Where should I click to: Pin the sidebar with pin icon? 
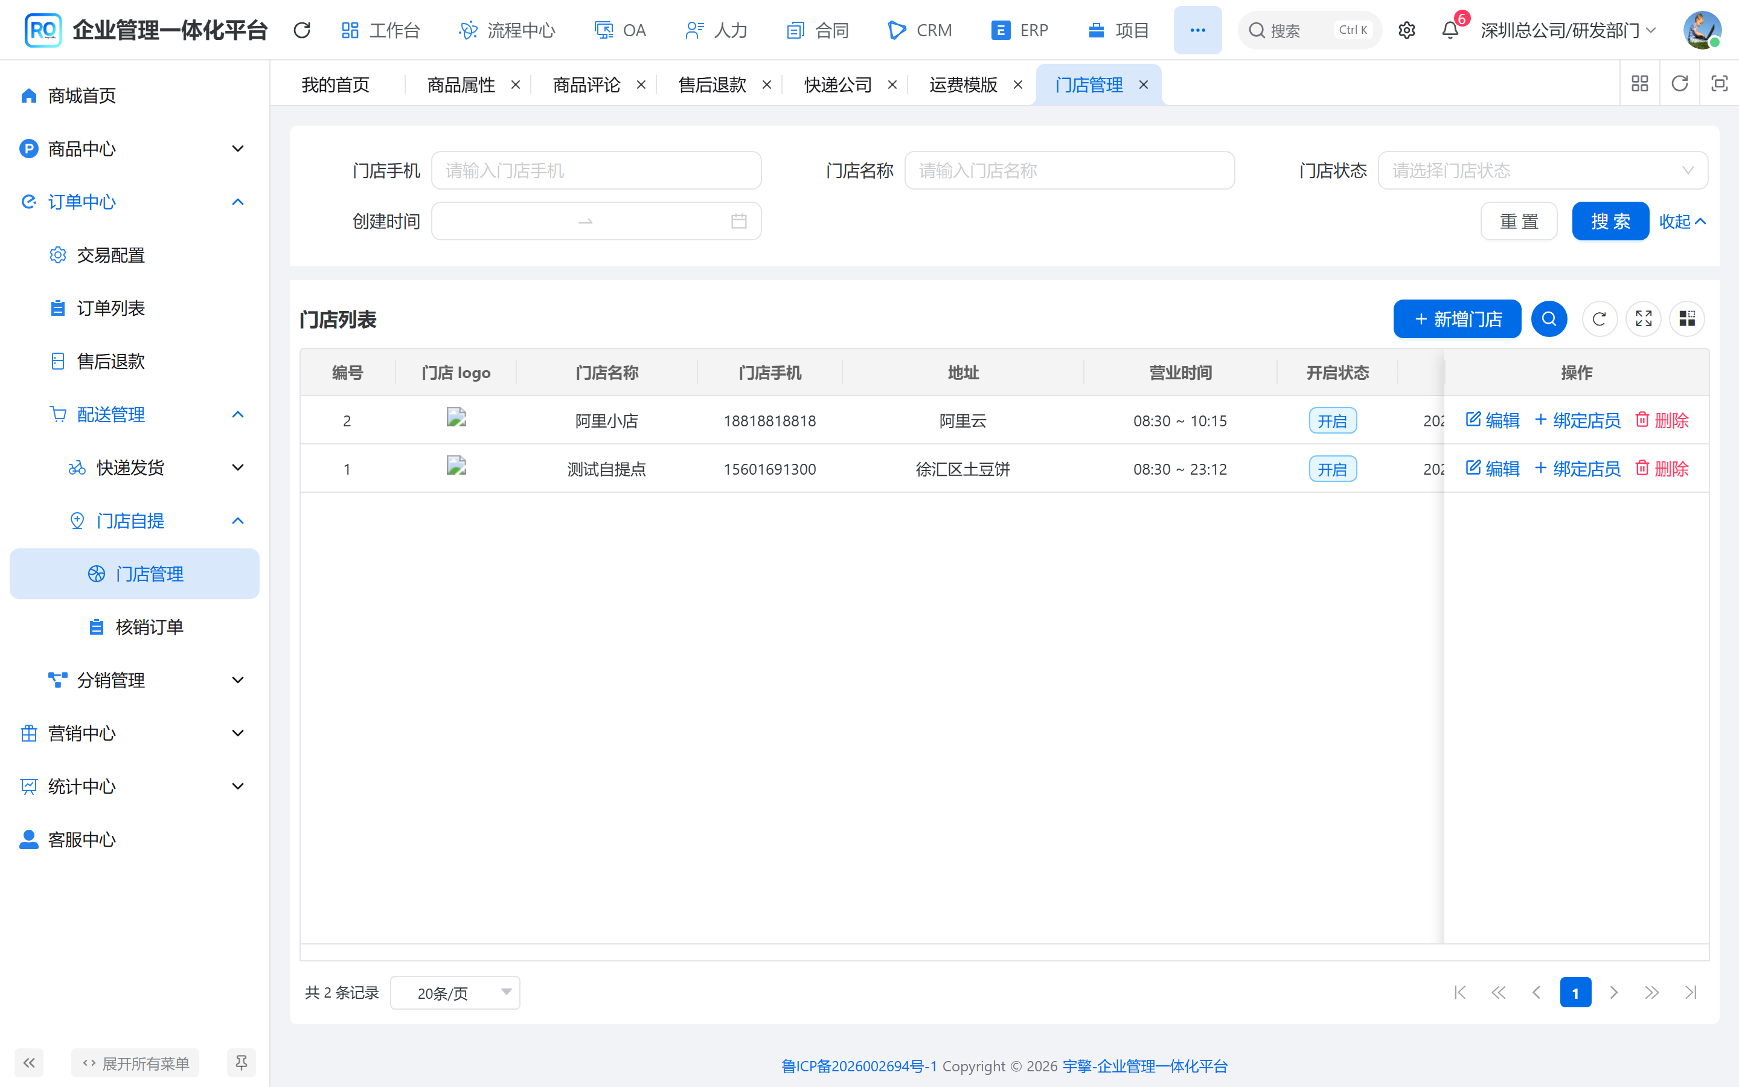pyautogui.click(x=242, y=1063)
